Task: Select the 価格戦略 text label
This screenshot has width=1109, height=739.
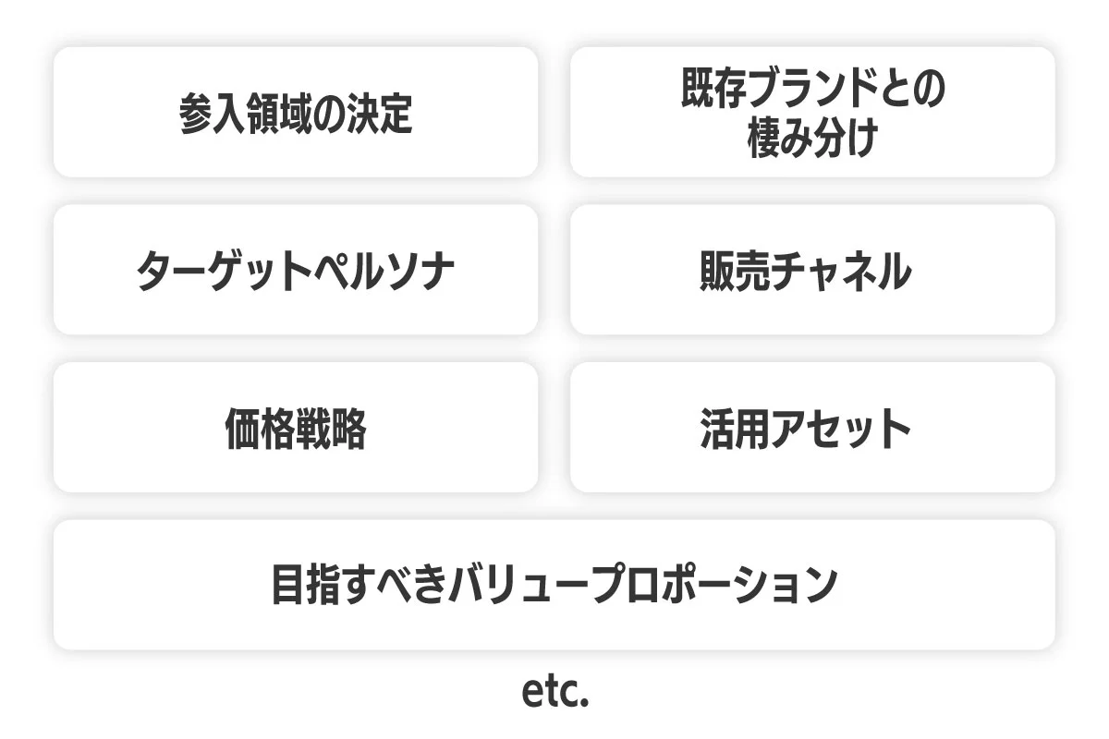Action: point(296,430)
